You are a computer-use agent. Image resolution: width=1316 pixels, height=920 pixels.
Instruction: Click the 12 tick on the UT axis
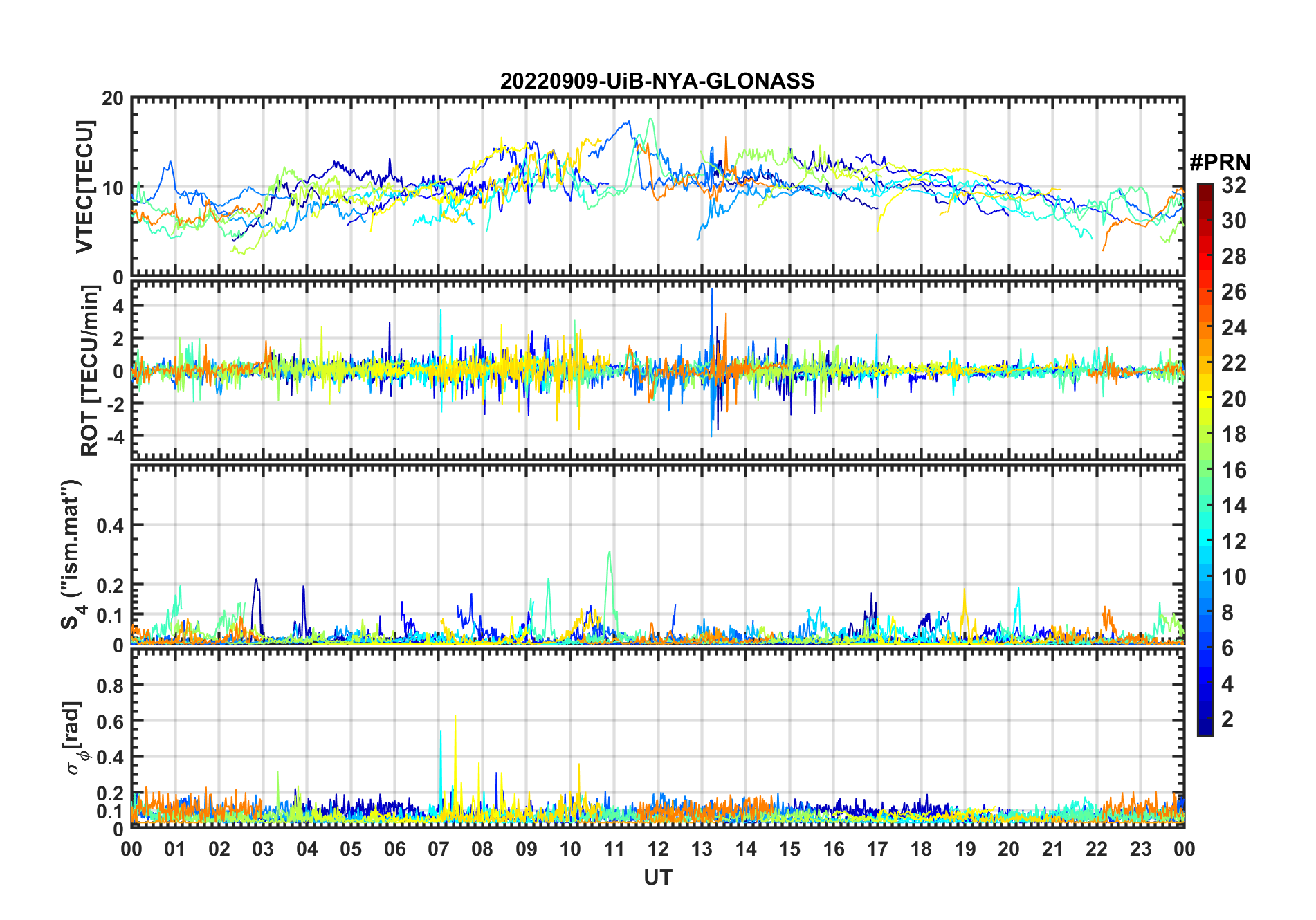pyautogui.click(x=658, y=849)
